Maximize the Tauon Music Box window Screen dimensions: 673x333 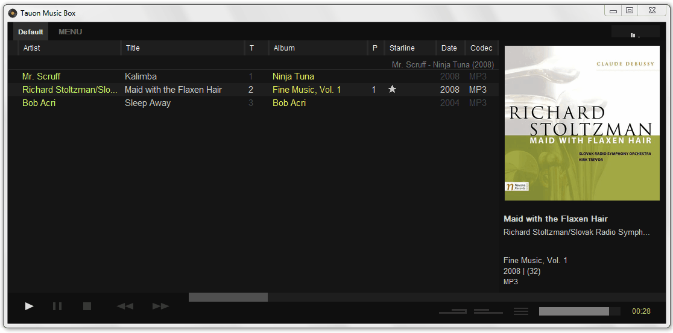pyautogui.click(x=629, y=10)
